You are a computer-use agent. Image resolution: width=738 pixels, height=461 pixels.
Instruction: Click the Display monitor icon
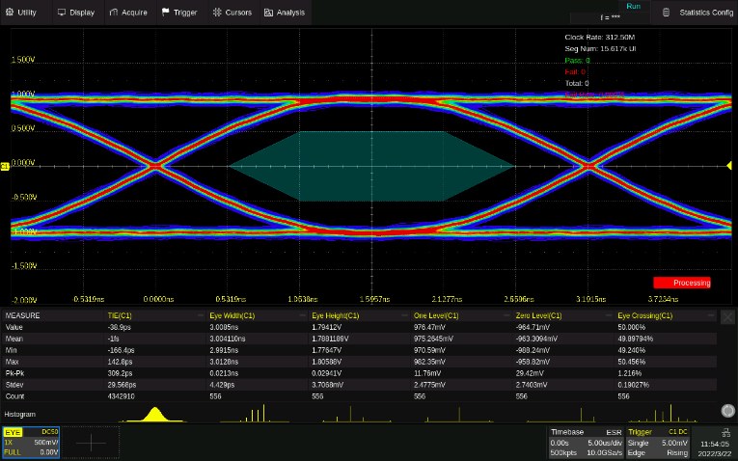coord(62,13)
